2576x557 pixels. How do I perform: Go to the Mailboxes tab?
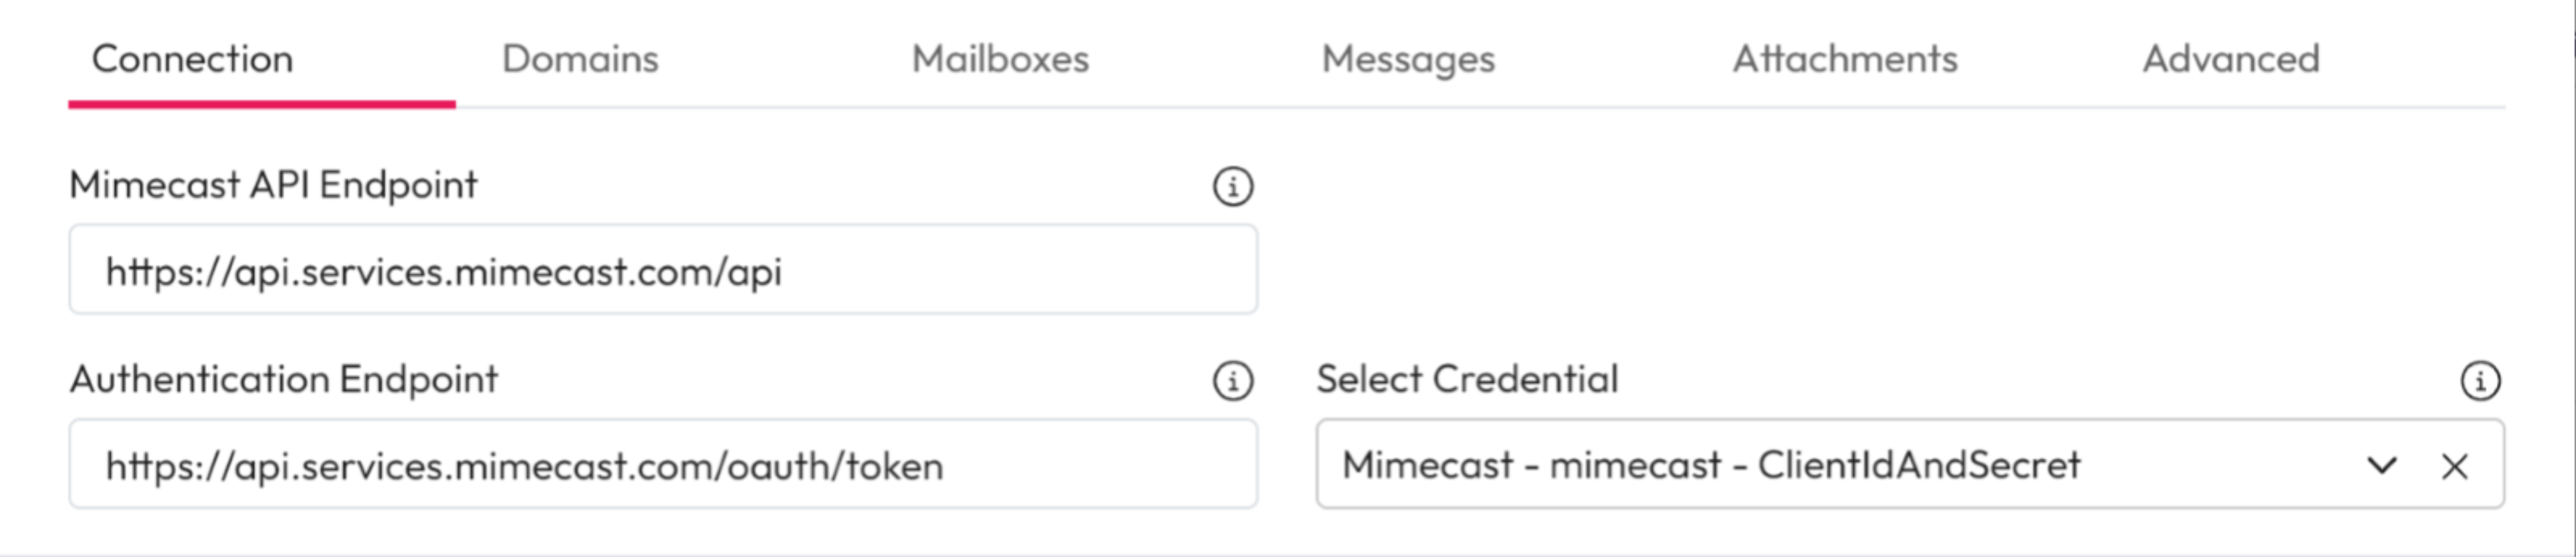tap(1000, 59)
